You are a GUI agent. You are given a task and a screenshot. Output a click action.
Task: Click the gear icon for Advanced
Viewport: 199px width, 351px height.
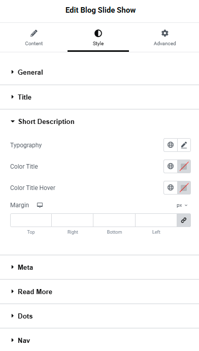click(165, 34)
